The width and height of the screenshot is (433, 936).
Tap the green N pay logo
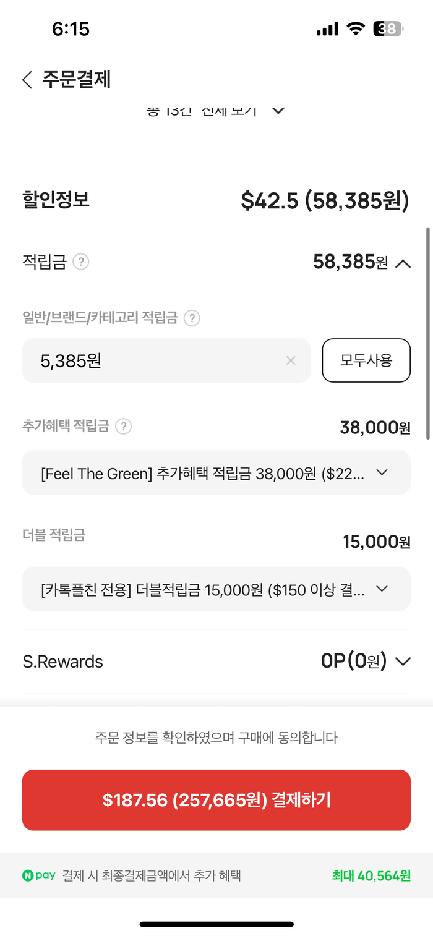click(39, 875)
